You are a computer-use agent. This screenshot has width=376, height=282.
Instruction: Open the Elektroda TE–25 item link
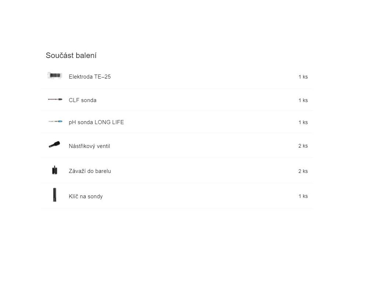click(90, 77)
